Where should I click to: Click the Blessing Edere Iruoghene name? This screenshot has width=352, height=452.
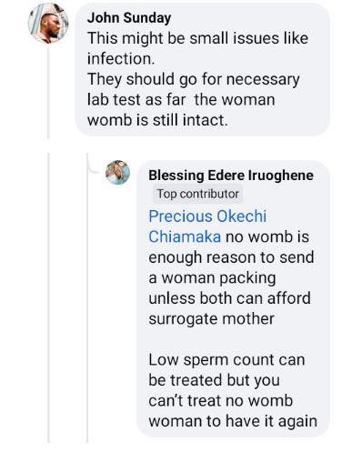click(231, 176)
